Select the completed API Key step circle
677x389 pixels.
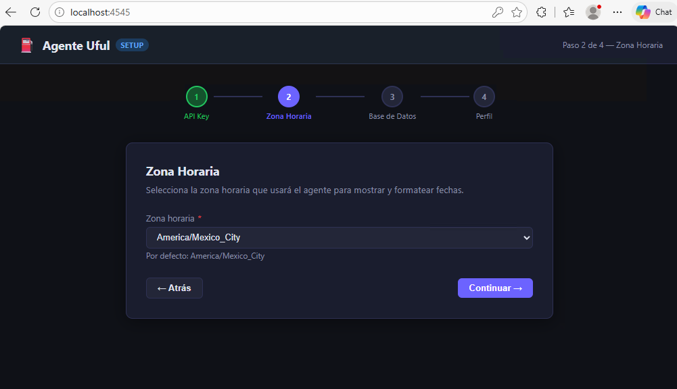196,97
